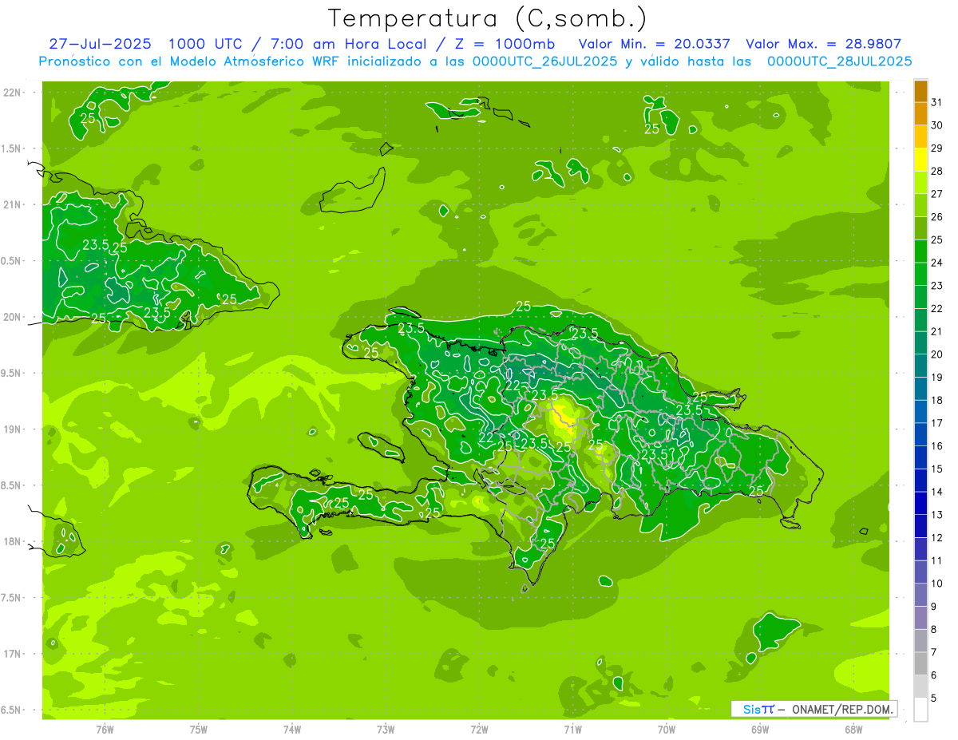Click the 'Temperatura (C,somb.)' chart title
Viewport: 958px width, 740px height.
pyautogui.click(x=488, y=18)
